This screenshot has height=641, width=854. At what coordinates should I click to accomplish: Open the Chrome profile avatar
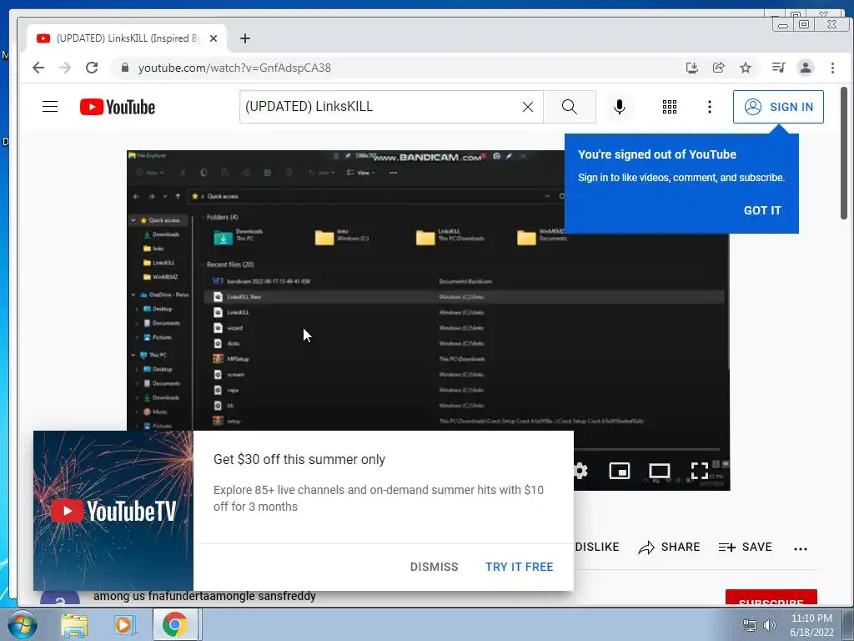coord(806,68)
